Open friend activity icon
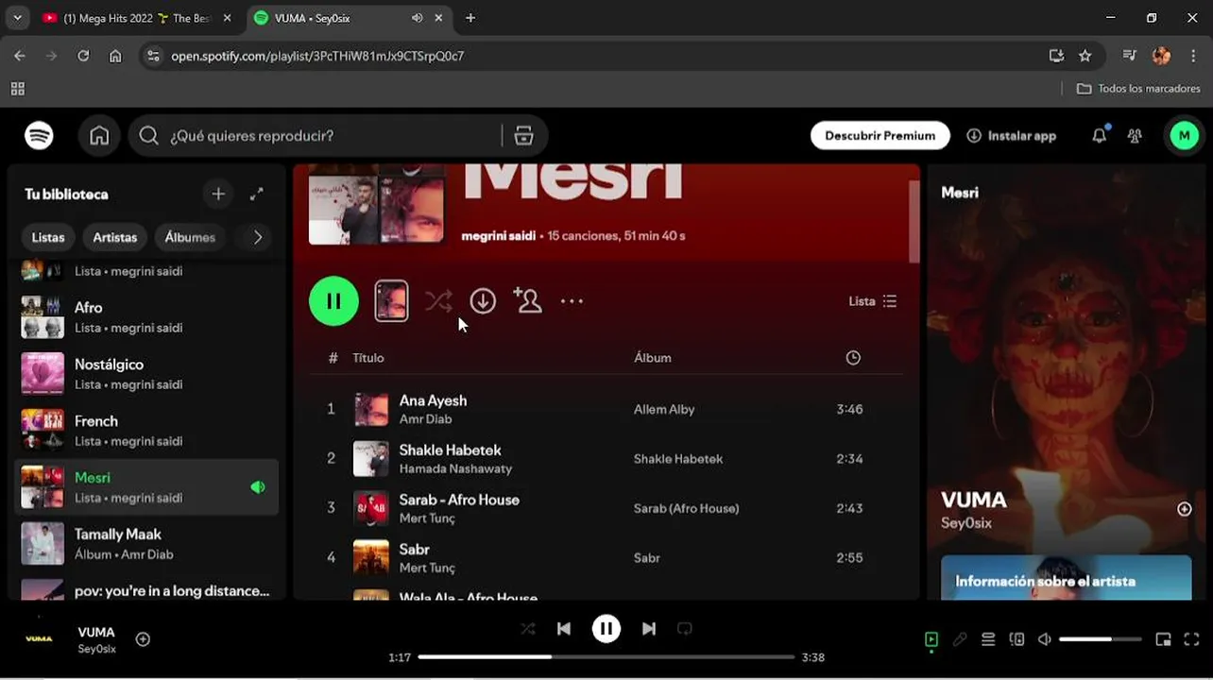Image resolution: width=1213 pixels, height=680 pixels. coord(1135,136)
